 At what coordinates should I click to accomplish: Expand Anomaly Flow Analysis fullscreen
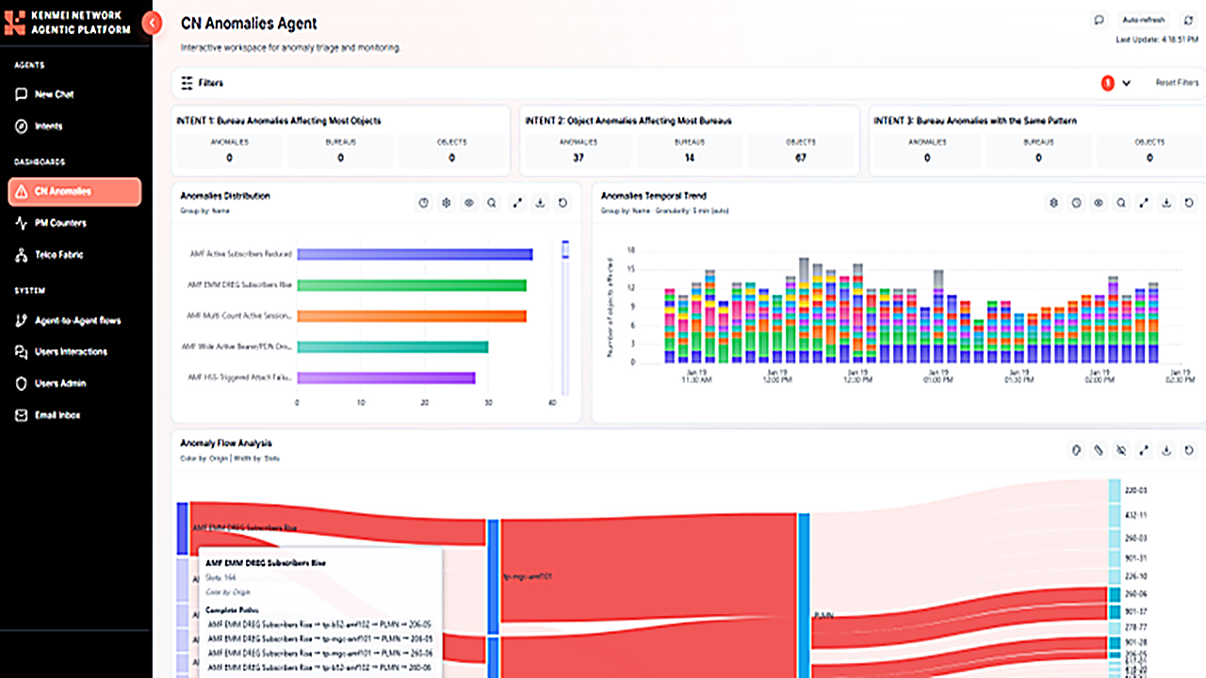pyautogui.click(x=1145, y=450)
